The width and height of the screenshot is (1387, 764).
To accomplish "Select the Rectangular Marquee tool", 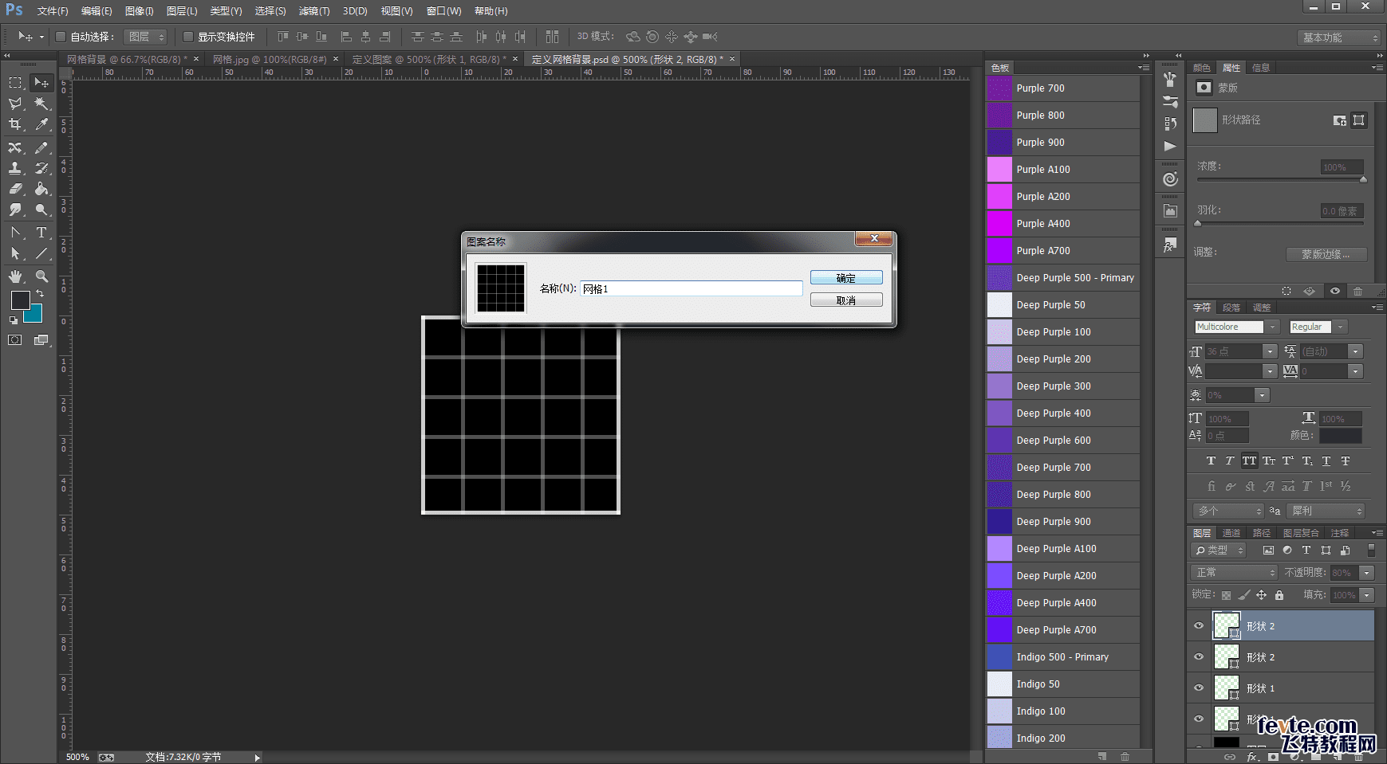I will tap(15, 83).
